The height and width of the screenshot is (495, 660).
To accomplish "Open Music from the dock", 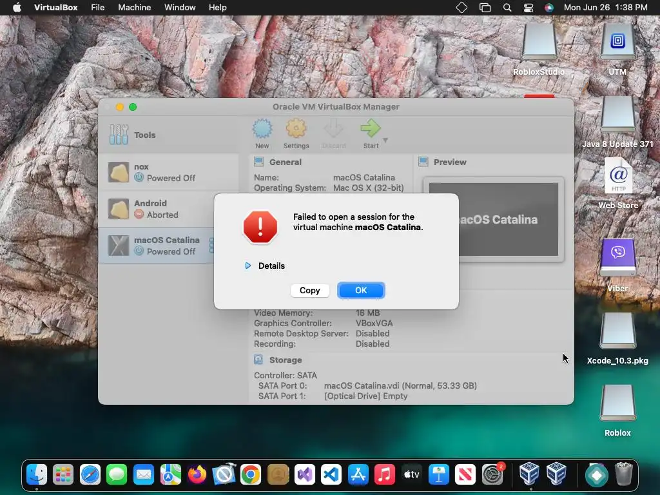I will pyautogui.click(x=385, y=475).
